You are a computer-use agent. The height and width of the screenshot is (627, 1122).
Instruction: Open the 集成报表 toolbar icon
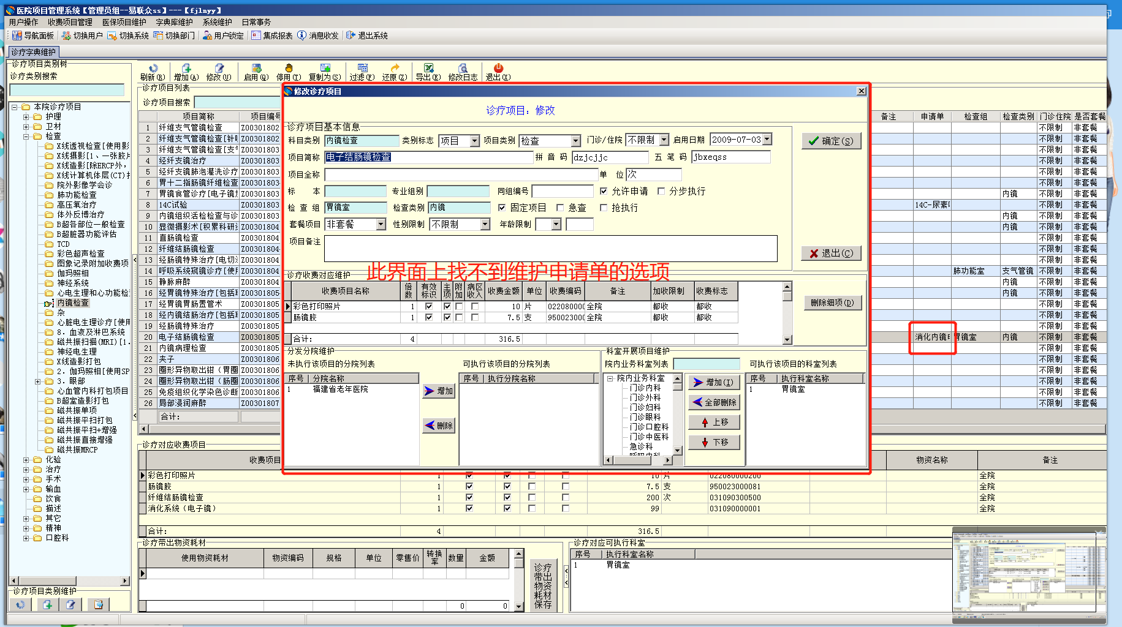256,36
